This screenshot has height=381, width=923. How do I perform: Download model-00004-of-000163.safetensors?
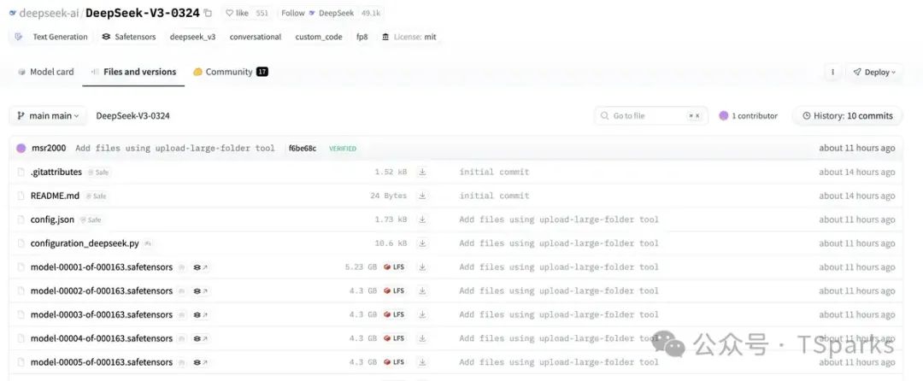(x=422, y=338)
